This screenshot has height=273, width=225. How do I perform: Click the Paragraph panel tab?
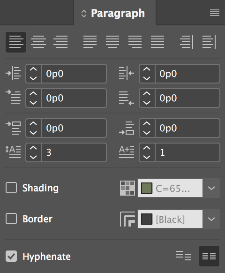tap(115, 13)
